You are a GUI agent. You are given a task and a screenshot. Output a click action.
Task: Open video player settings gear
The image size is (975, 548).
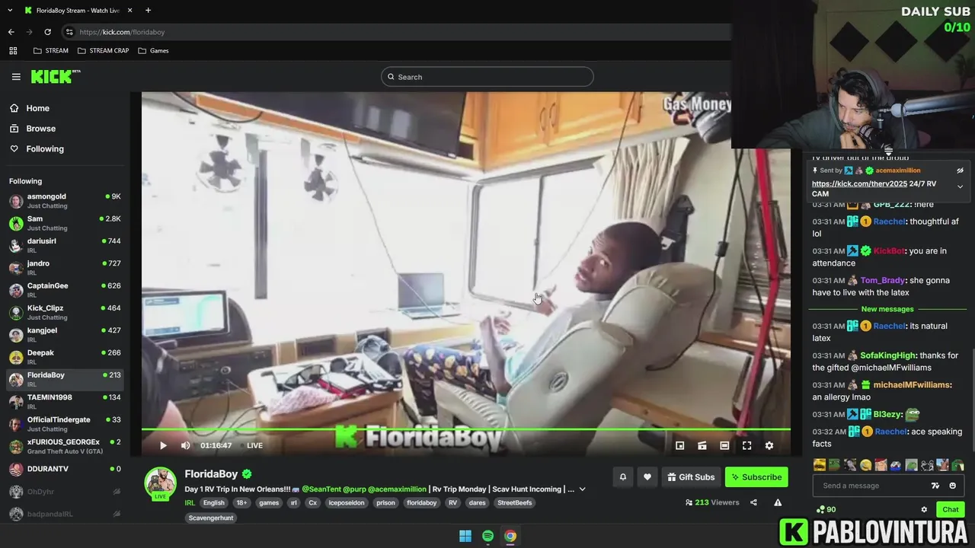point(769,445)
